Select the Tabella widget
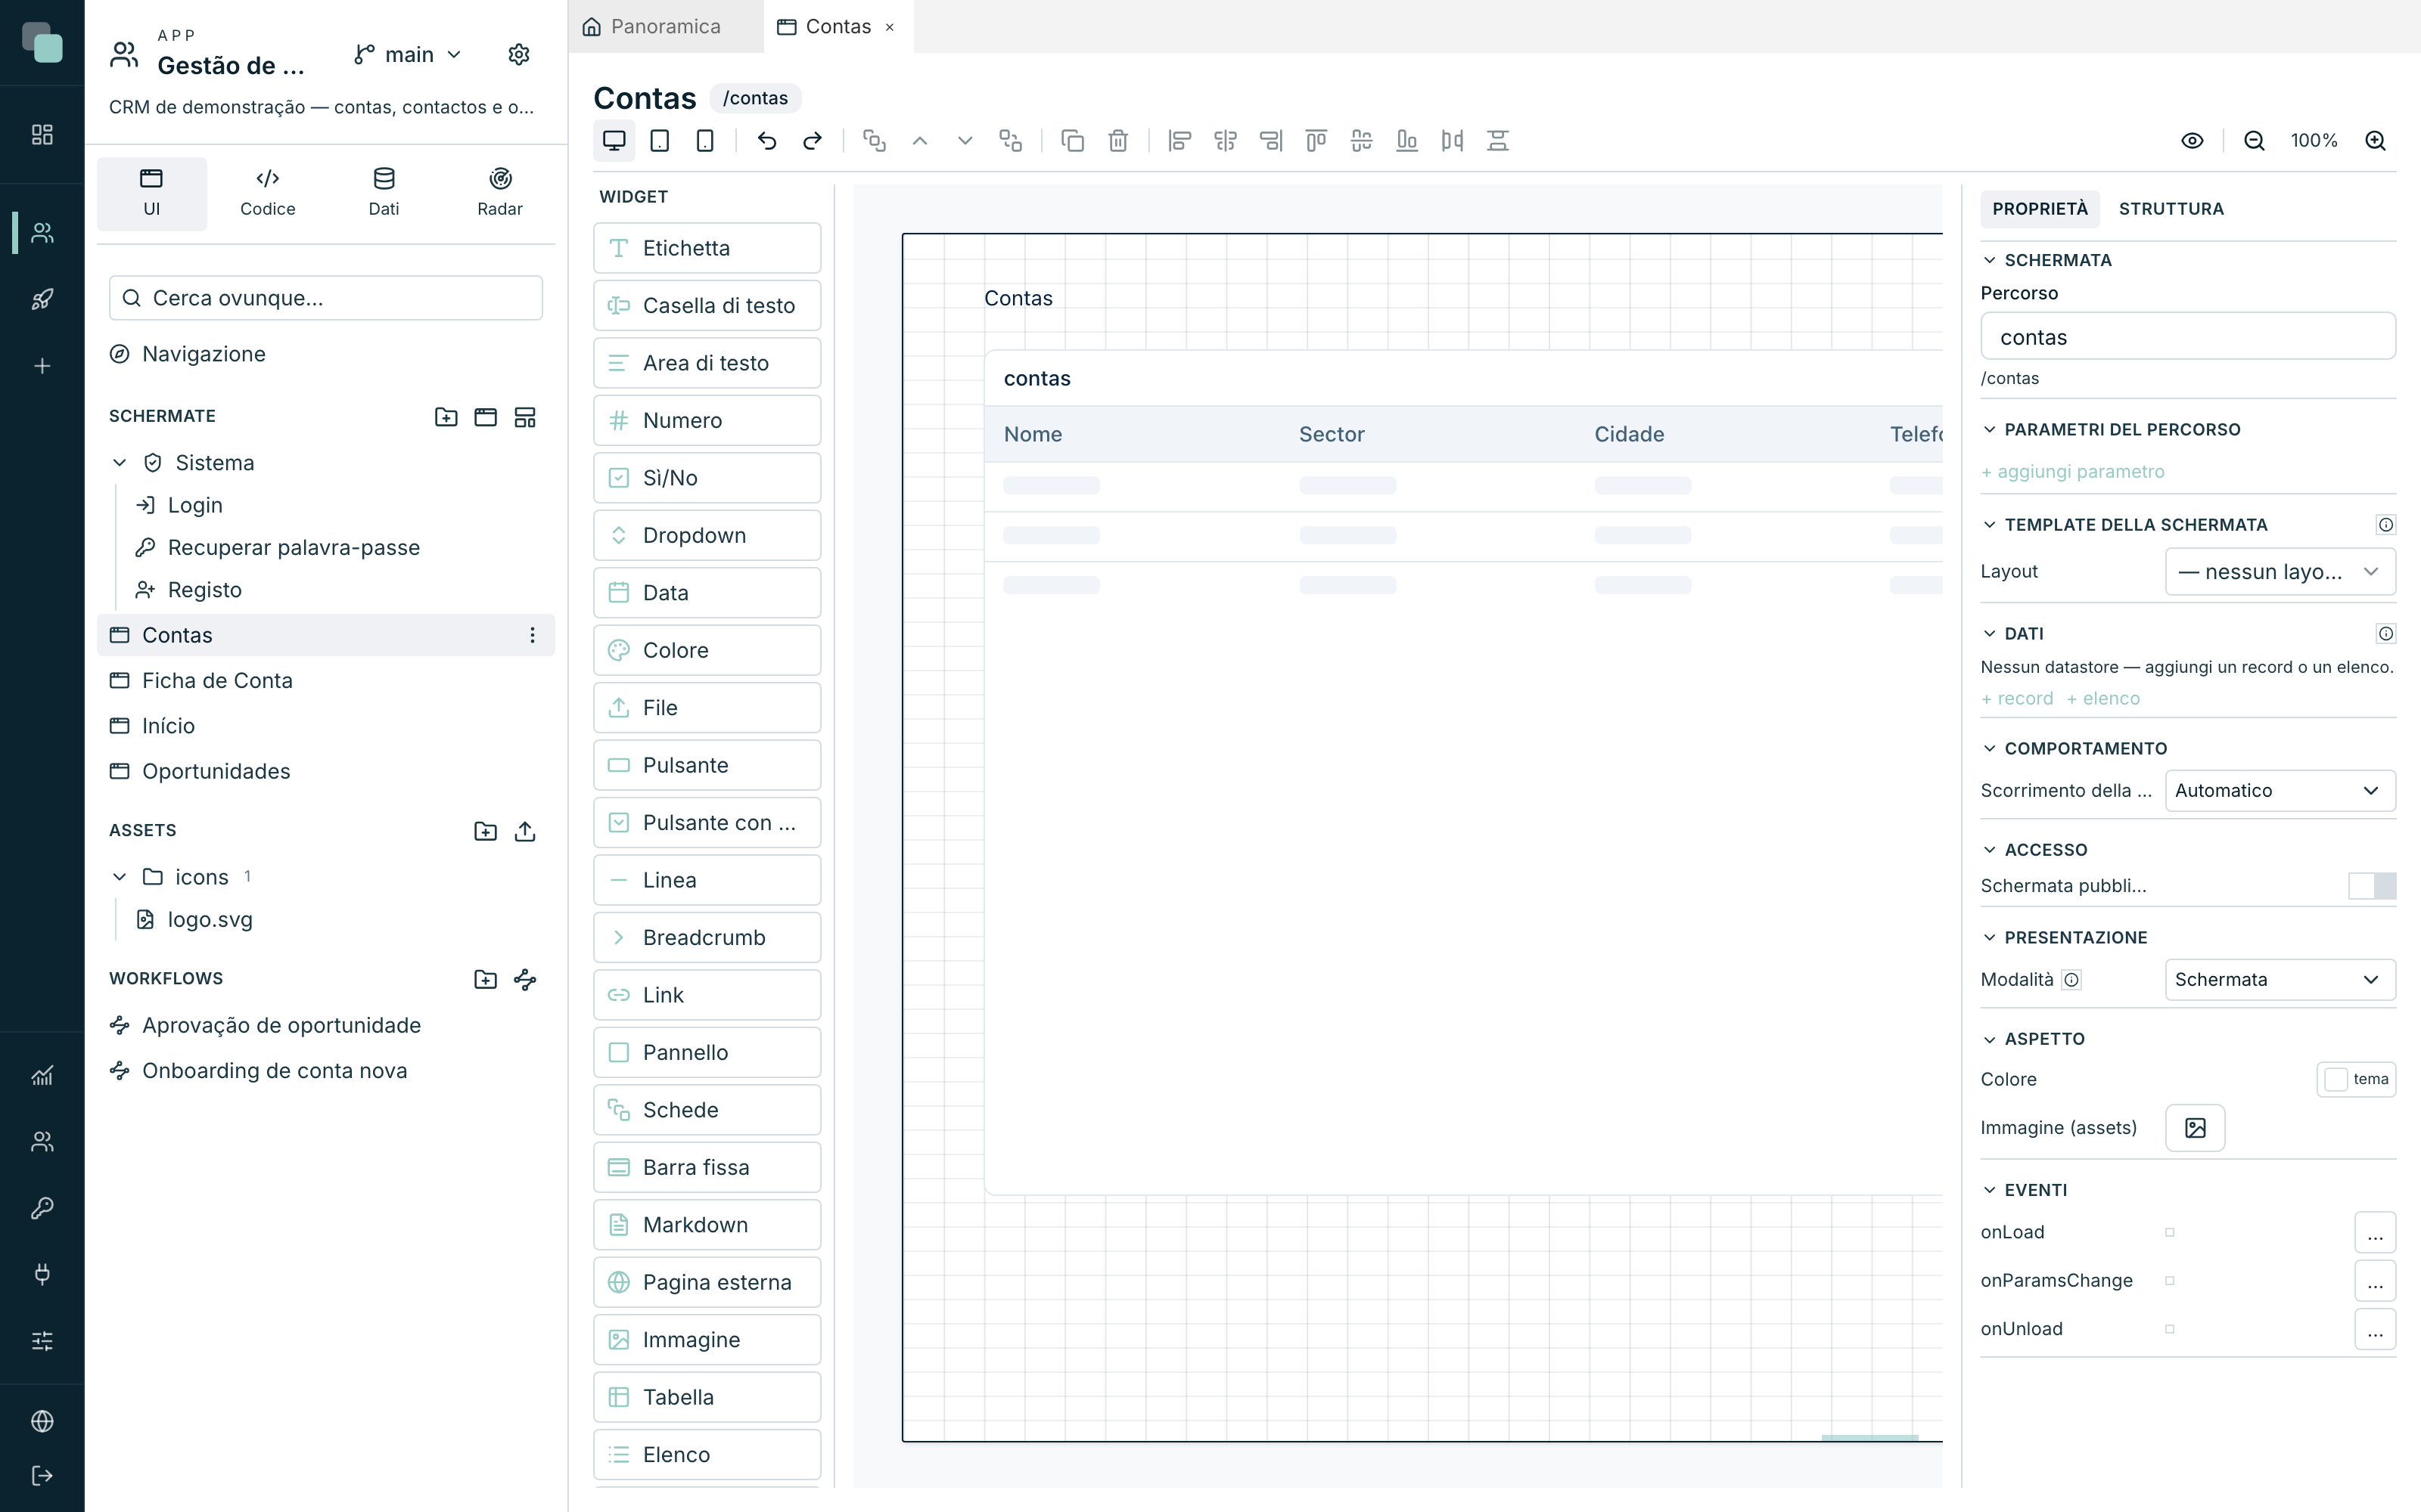Image resolution: width=2421 pixels, height=1512 pixels. click(707, 1397)
